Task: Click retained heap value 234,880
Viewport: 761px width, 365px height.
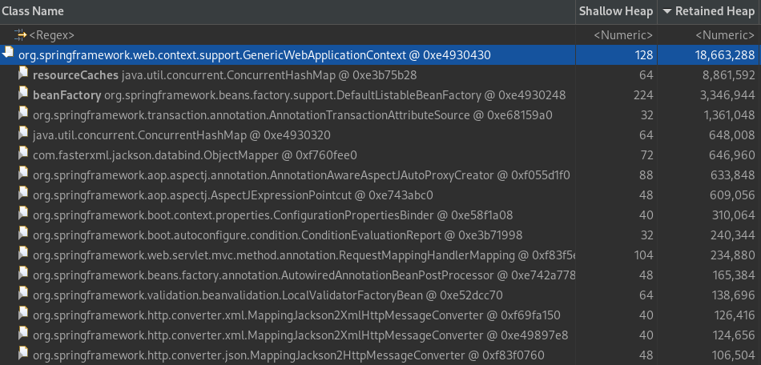Action: click(x=733, y=255)
